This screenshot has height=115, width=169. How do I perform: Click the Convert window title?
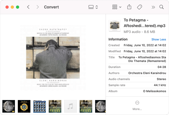(51, 7)
